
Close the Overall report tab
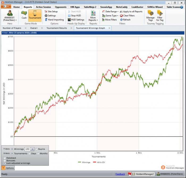42,28
